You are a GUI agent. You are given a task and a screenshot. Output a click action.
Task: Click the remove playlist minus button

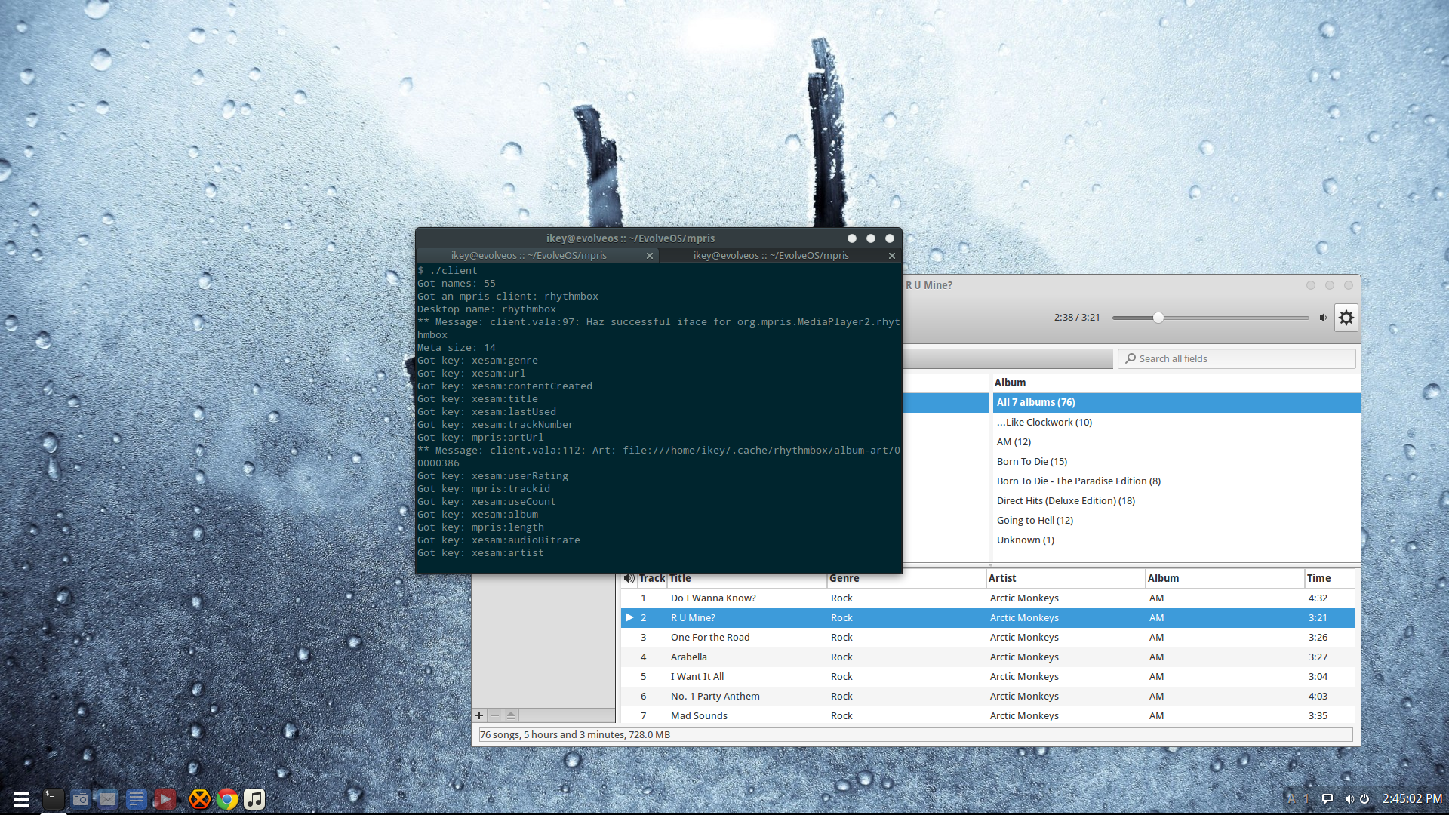495,715
